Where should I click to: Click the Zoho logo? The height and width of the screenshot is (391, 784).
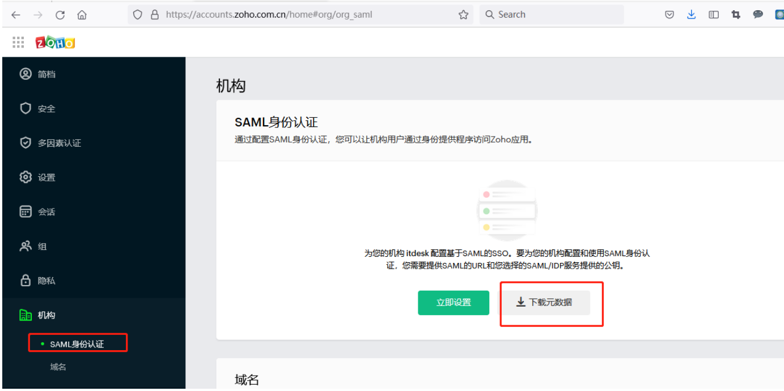[x=55, y=42]
